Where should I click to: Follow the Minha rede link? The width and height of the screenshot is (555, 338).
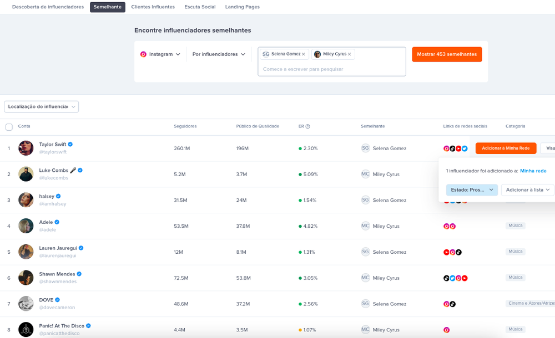coord(533,171)
